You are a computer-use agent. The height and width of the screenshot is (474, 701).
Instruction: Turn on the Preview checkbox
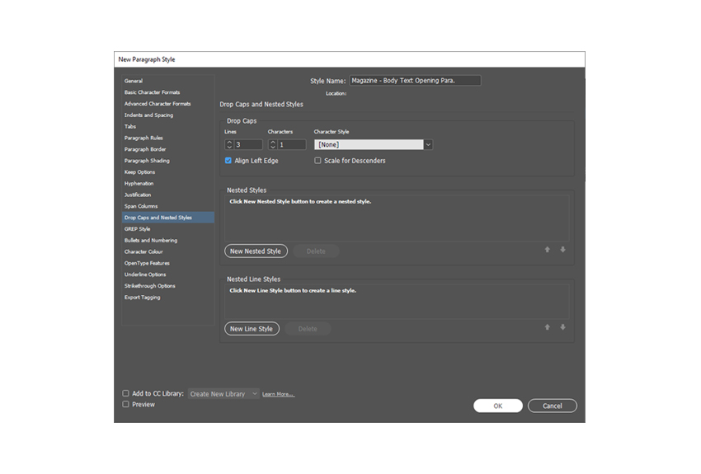[125, 404]
